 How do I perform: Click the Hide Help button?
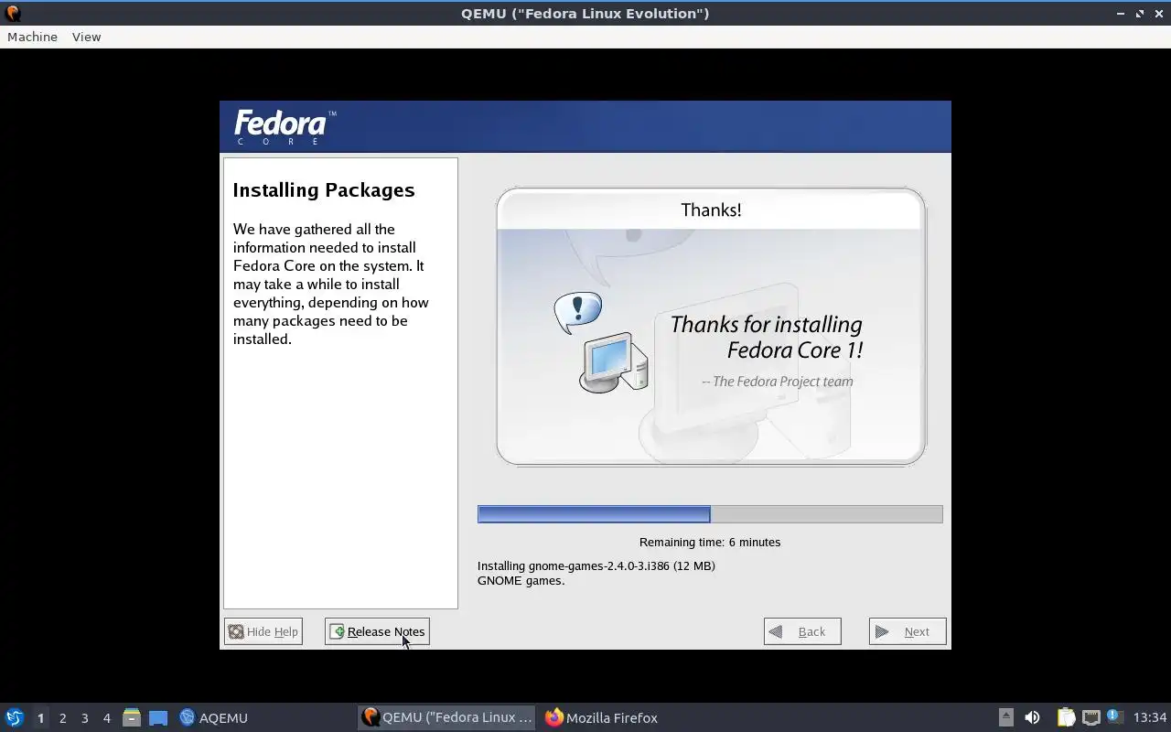point(263,631)
